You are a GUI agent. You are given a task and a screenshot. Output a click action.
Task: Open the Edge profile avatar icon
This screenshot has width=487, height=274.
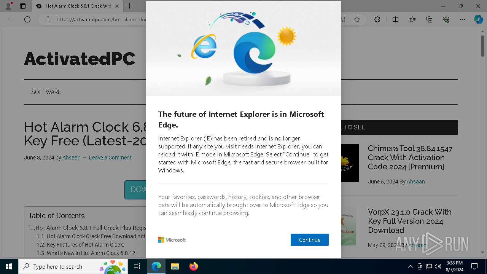[8, 6]
